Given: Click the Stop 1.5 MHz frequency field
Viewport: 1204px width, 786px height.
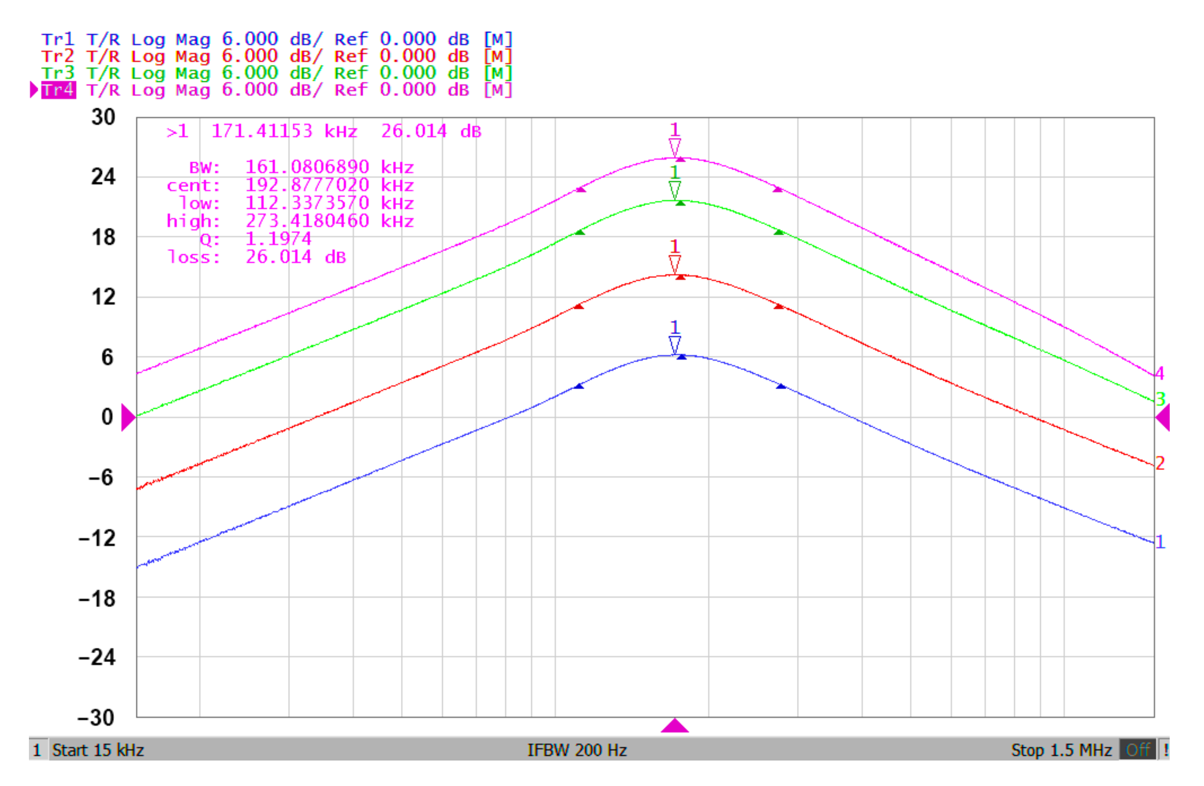Looking at the screenshot, I should click(1061, 750).
